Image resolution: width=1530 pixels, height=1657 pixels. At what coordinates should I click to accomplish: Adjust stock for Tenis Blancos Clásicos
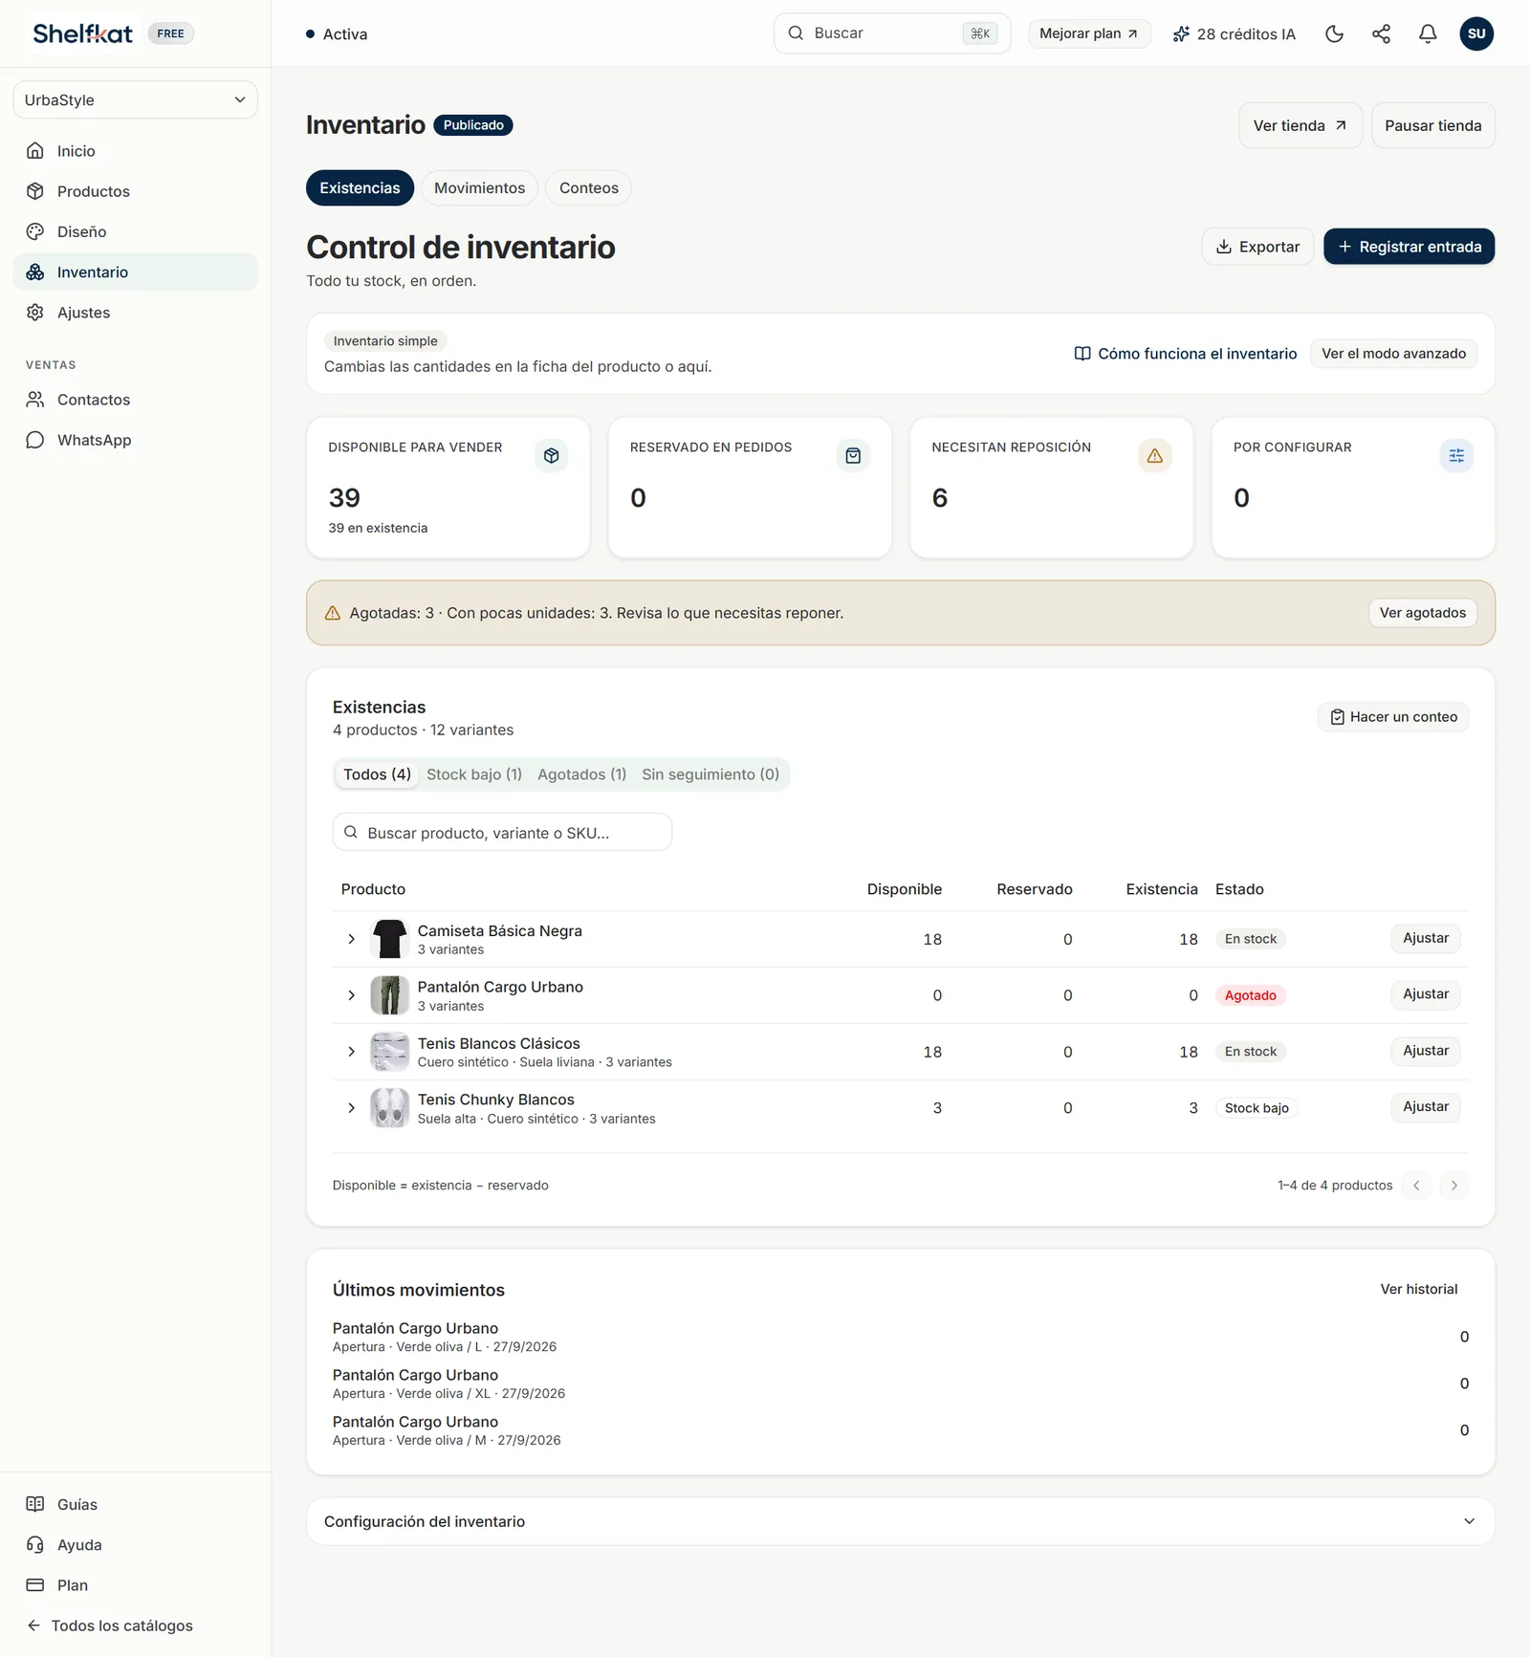click(1425, 1051)
